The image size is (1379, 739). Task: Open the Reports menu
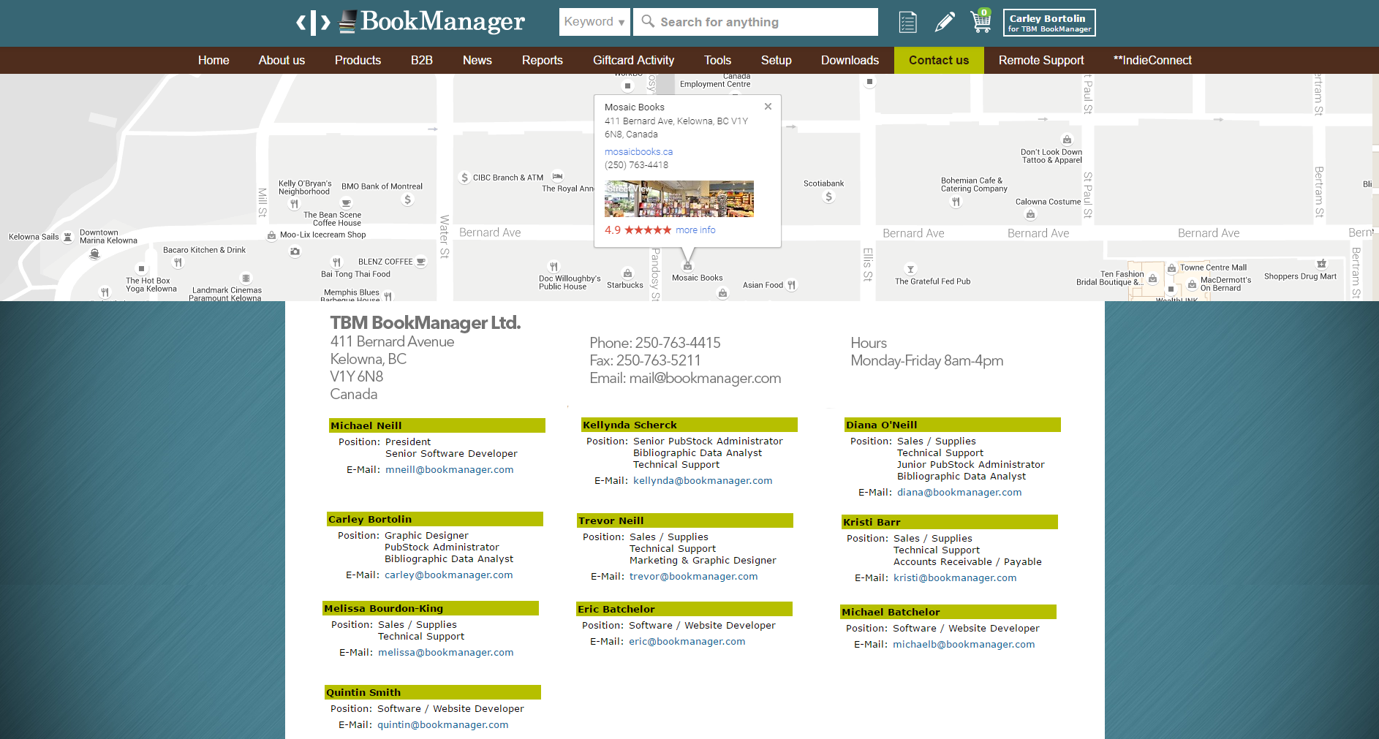pyautogui.click(x=542, y=60)
